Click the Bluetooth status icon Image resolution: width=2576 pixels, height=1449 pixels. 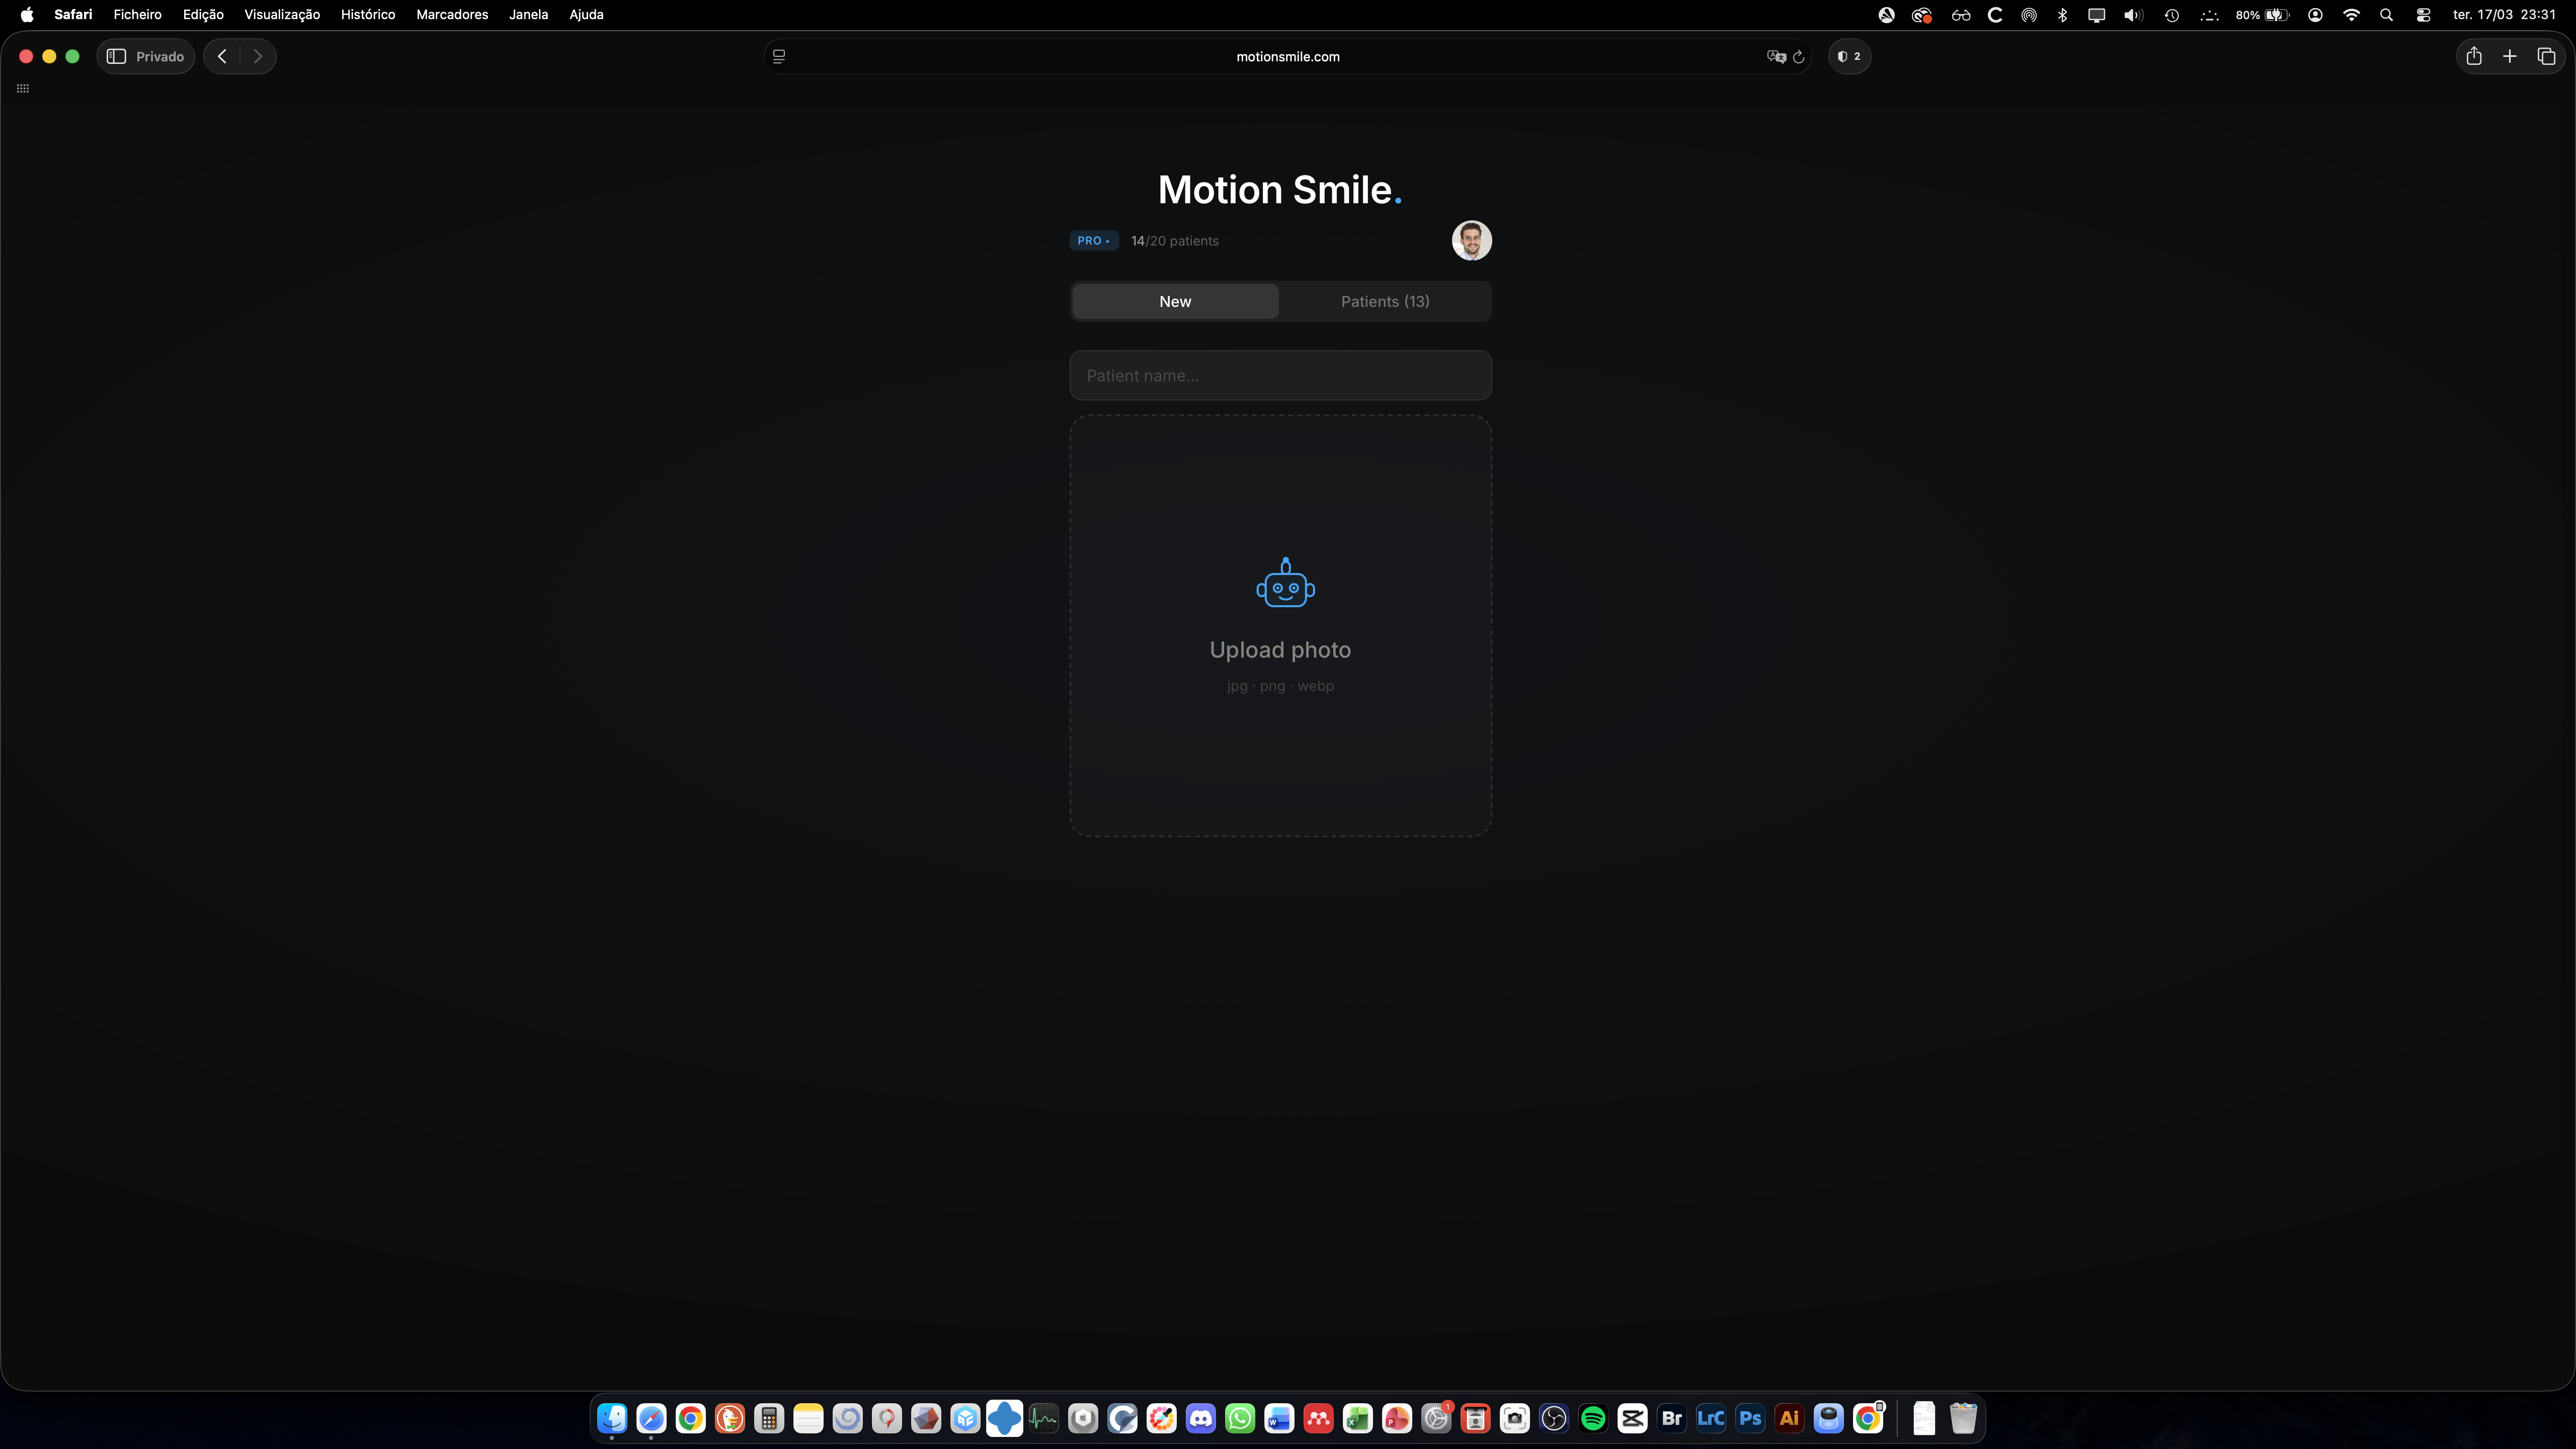(x=2062, y=14)
